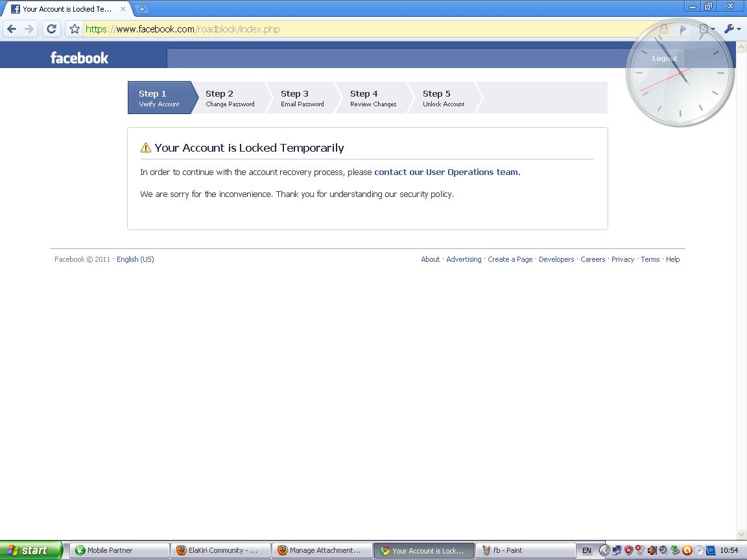Screen dimensions: 747x560
Task: Go forward with the browser forward arrow
Action: tap(29, 29)
